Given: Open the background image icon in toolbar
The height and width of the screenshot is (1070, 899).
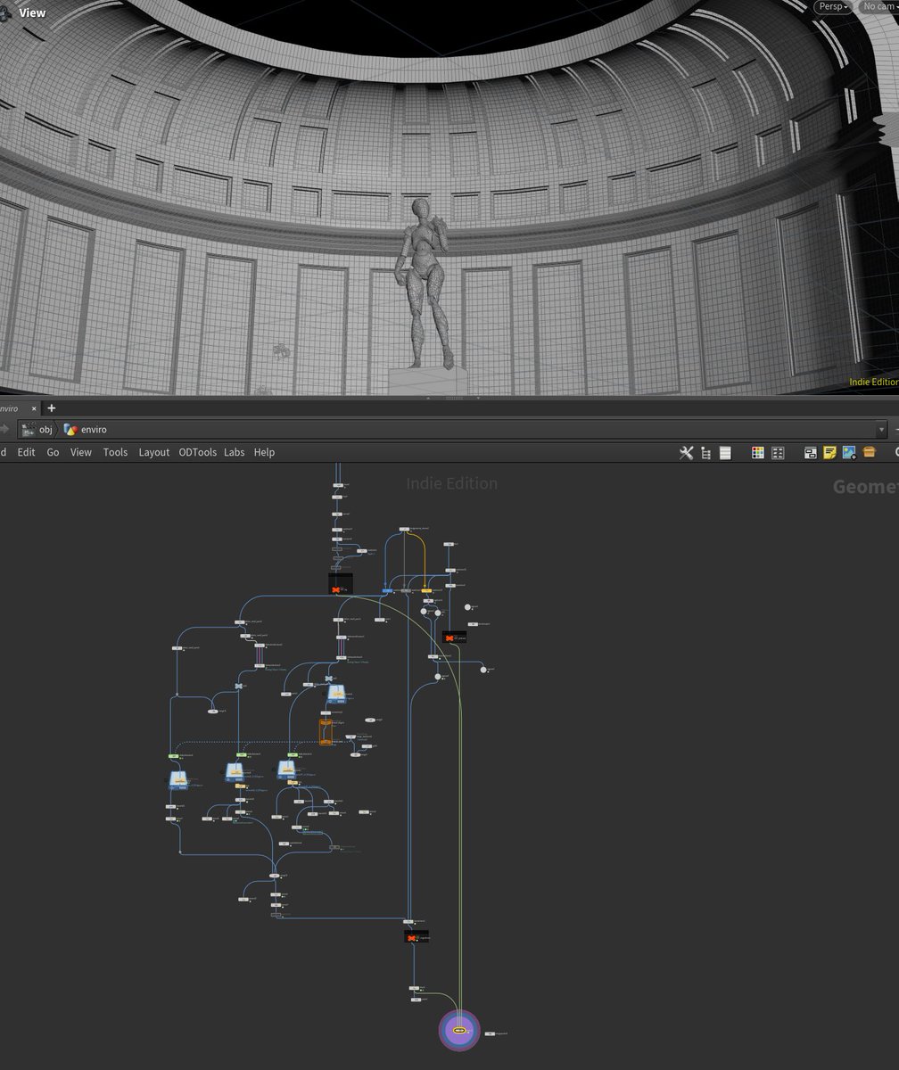Looking at the screenshot, I should coord(849,453).
